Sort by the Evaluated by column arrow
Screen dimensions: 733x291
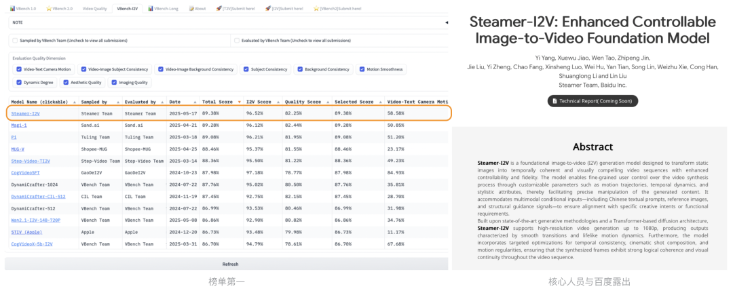(x=162, y=102)
